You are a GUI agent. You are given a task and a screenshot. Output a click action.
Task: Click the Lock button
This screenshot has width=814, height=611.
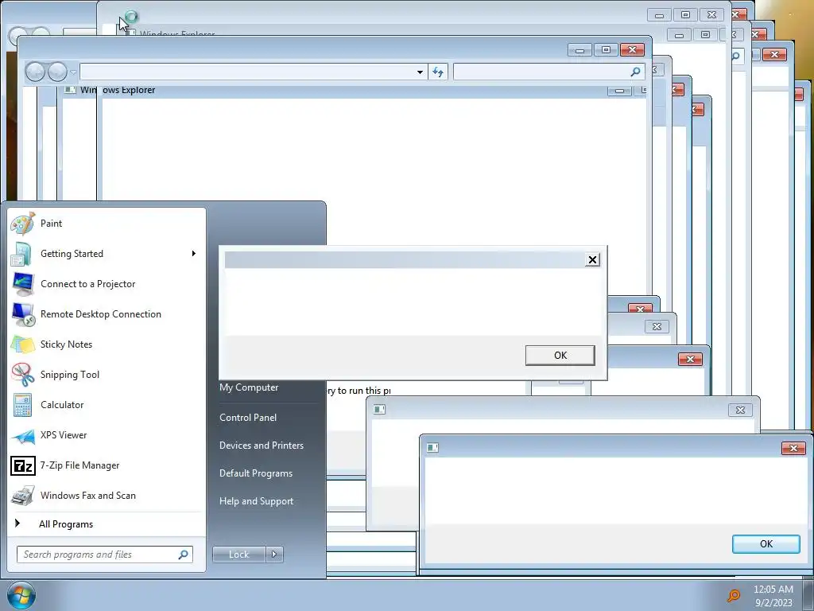coord(239,555)
